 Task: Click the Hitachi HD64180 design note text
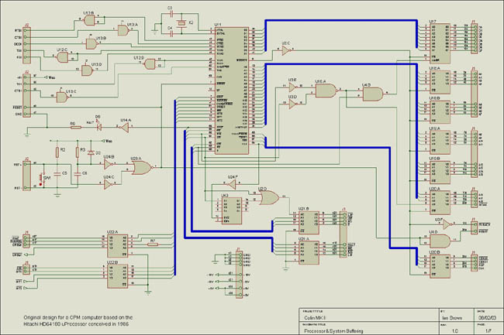(x=78, y=321)
